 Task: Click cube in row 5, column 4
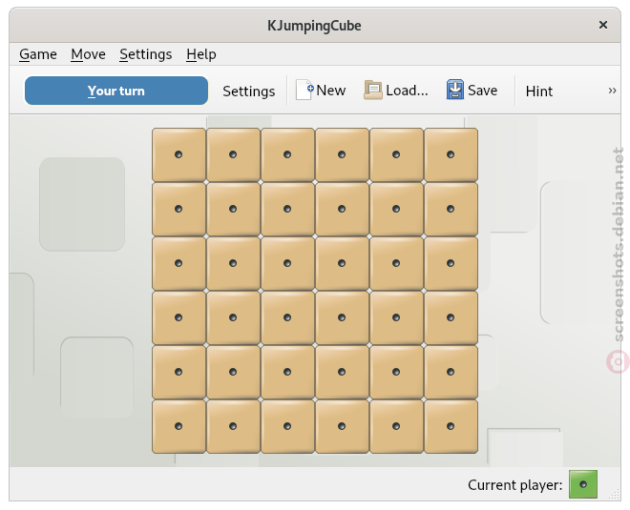coord(342,373)
